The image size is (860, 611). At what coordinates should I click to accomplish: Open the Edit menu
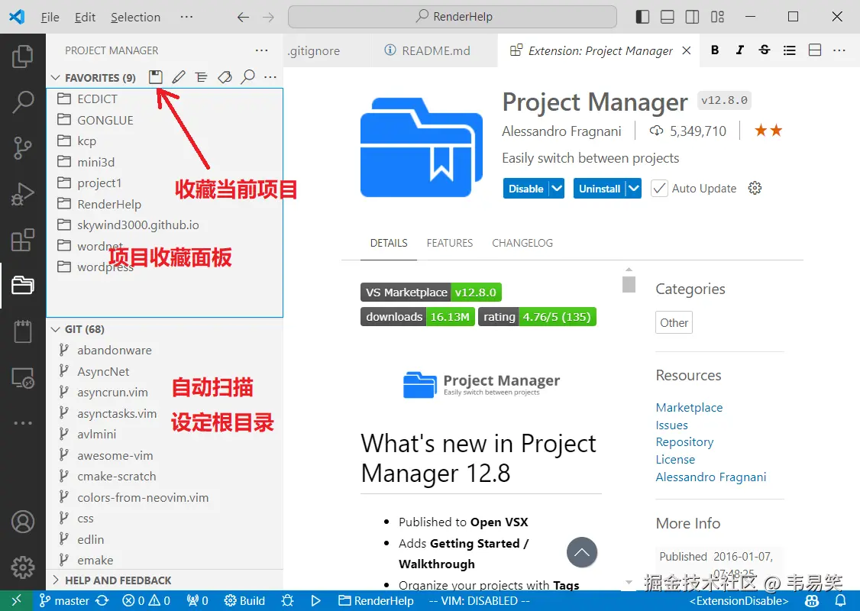click(x=85, y=17)
